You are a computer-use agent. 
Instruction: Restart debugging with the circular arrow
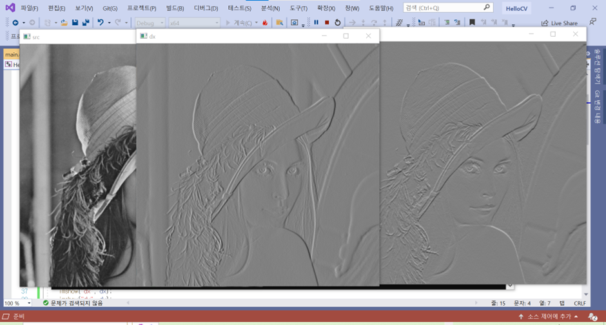pyautogui.click(x=338, y=23)
